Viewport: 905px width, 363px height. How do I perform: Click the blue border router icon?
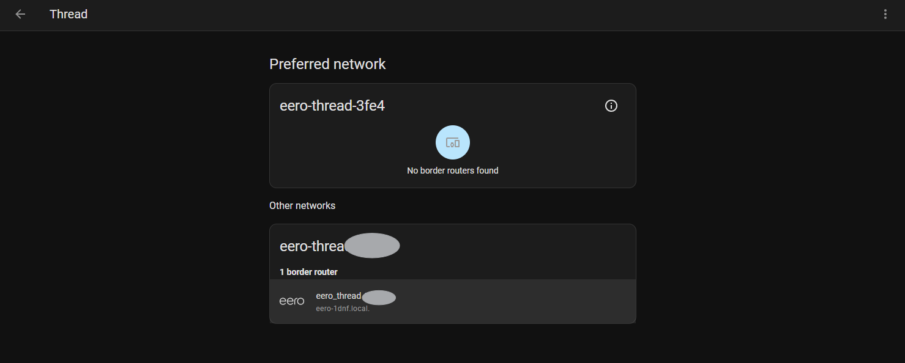coord(452,142)
